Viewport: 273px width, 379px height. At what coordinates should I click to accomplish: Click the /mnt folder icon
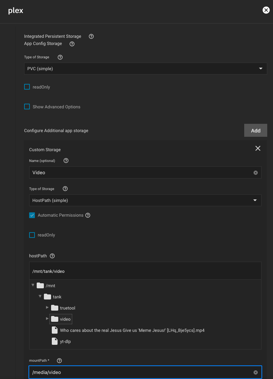click(40, 286)
